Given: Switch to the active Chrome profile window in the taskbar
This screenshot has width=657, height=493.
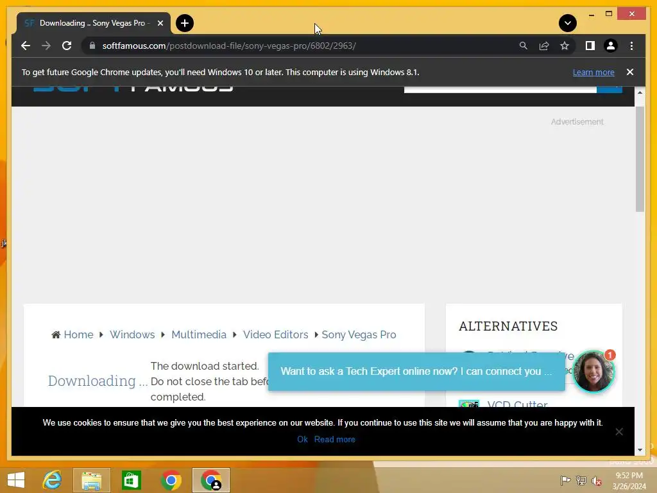Looking at the screenshot, I should (210, 480).
